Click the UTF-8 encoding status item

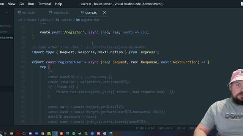click(x=181, y=128)
